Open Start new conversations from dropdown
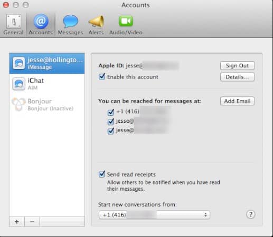The width and height of the screenshot is (273, 237). pos(154,215)
